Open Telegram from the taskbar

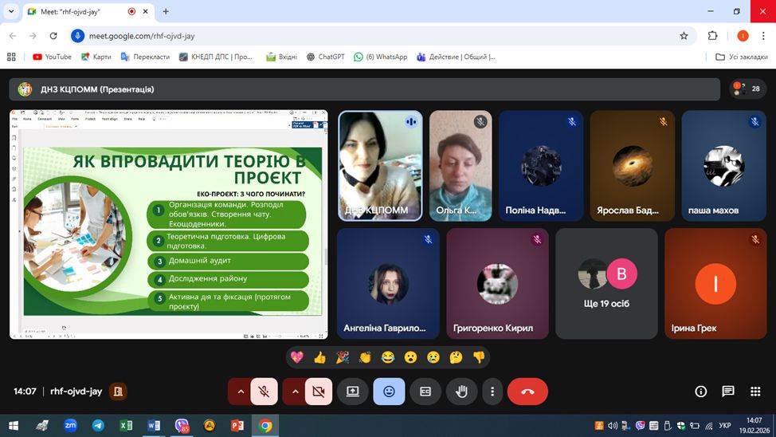pos(98,426)
